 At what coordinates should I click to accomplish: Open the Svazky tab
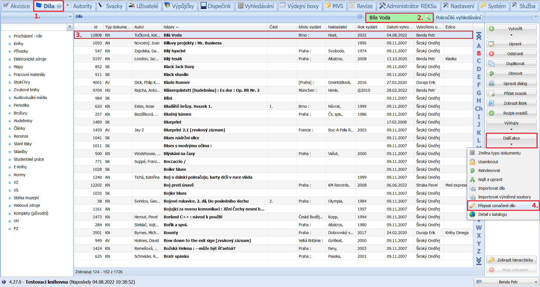pyautogui.click(x=111, y=6)
